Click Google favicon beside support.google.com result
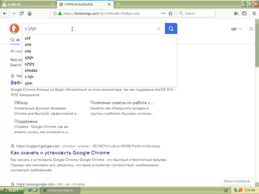Image resolution: width=259 pixels, height=194 pixels. click(x=13, y=146)
